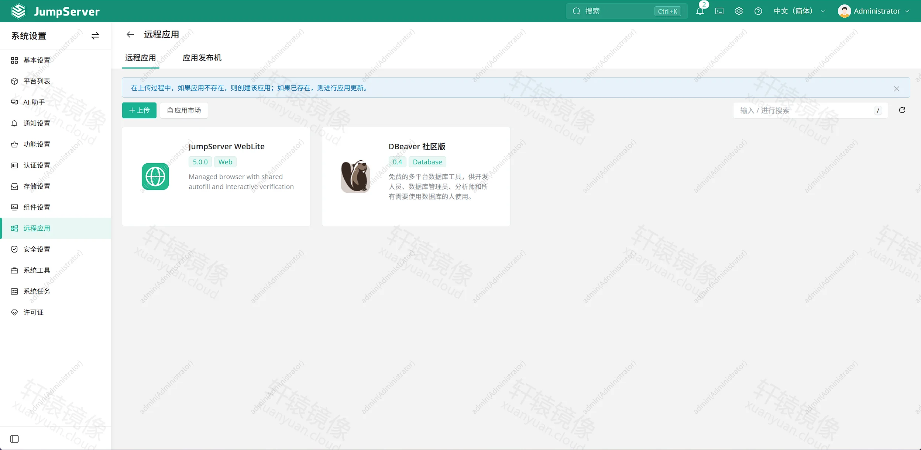Open 存储设置 in sidebar
Image resolution: width=921 pixels, height=450 pixels.
tap(55, 186)
